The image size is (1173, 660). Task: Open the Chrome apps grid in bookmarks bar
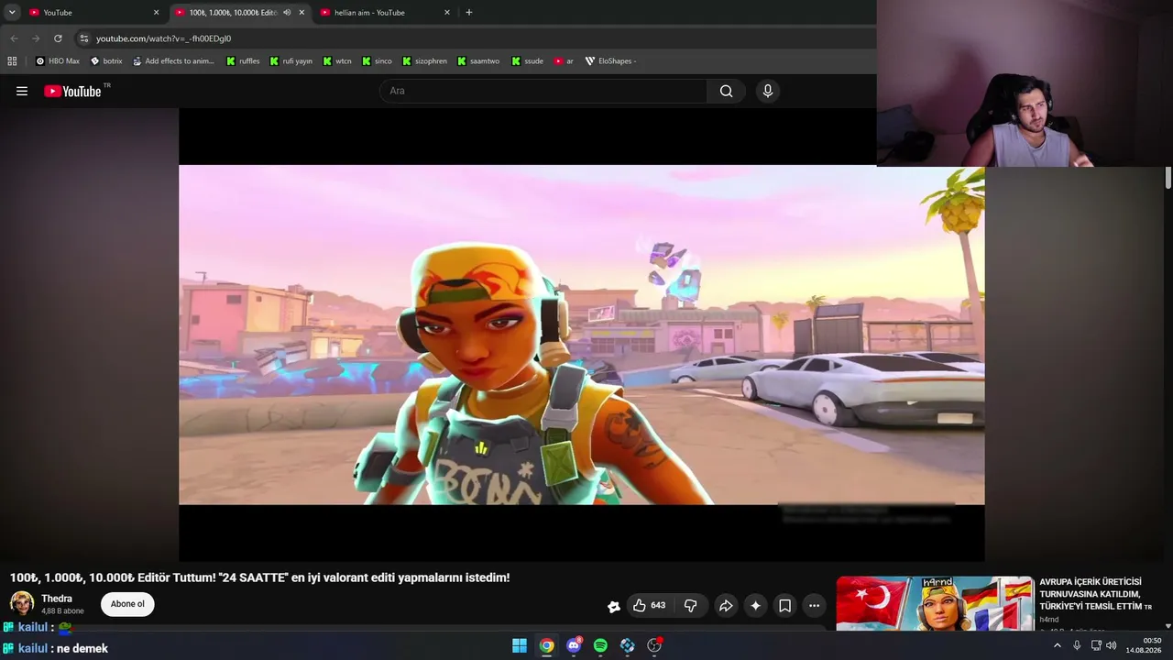point(12,61)
